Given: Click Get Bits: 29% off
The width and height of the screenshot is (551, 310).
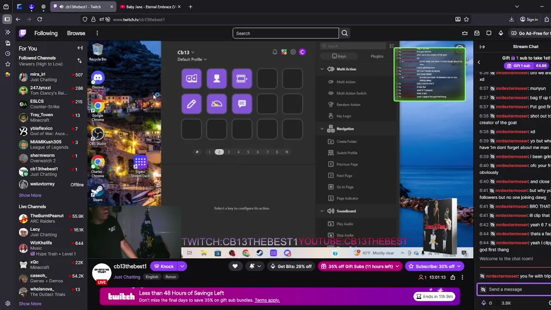Looking at the screenshot, I should pos(291,266).
